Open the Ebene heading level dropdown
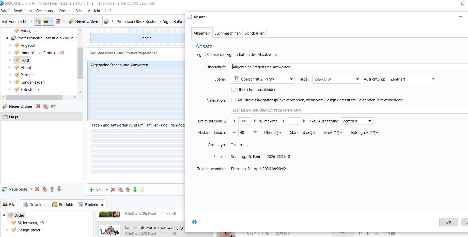Image resolution: width=468 pixels, height=237 pixels. [262, 79]
